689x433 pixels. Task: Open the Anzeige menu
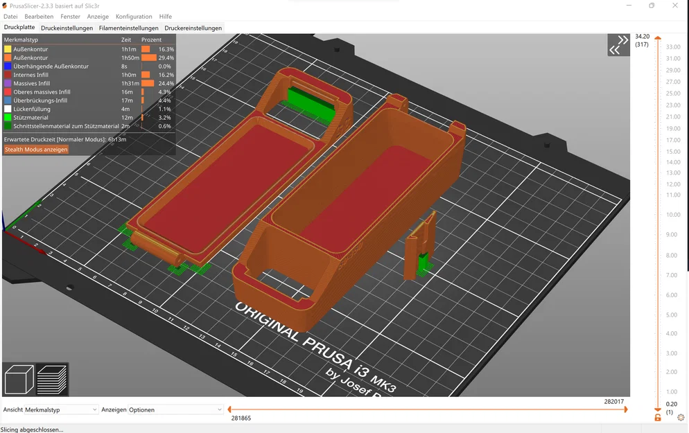(98, 16)
